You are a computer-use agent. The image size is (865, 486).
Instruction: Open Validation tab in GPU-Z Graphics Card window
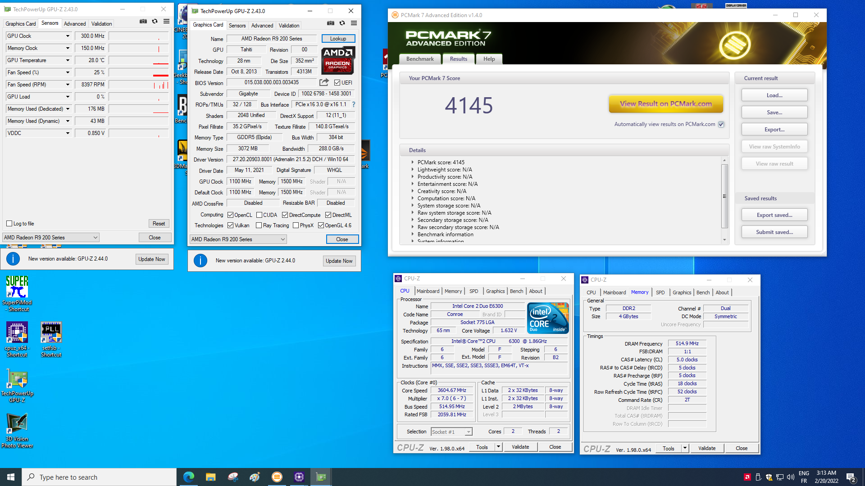click(289, 26)
